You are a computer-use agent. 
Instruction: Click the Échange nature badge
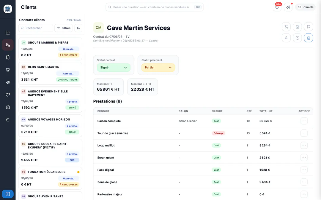click(x=218, y=133)
